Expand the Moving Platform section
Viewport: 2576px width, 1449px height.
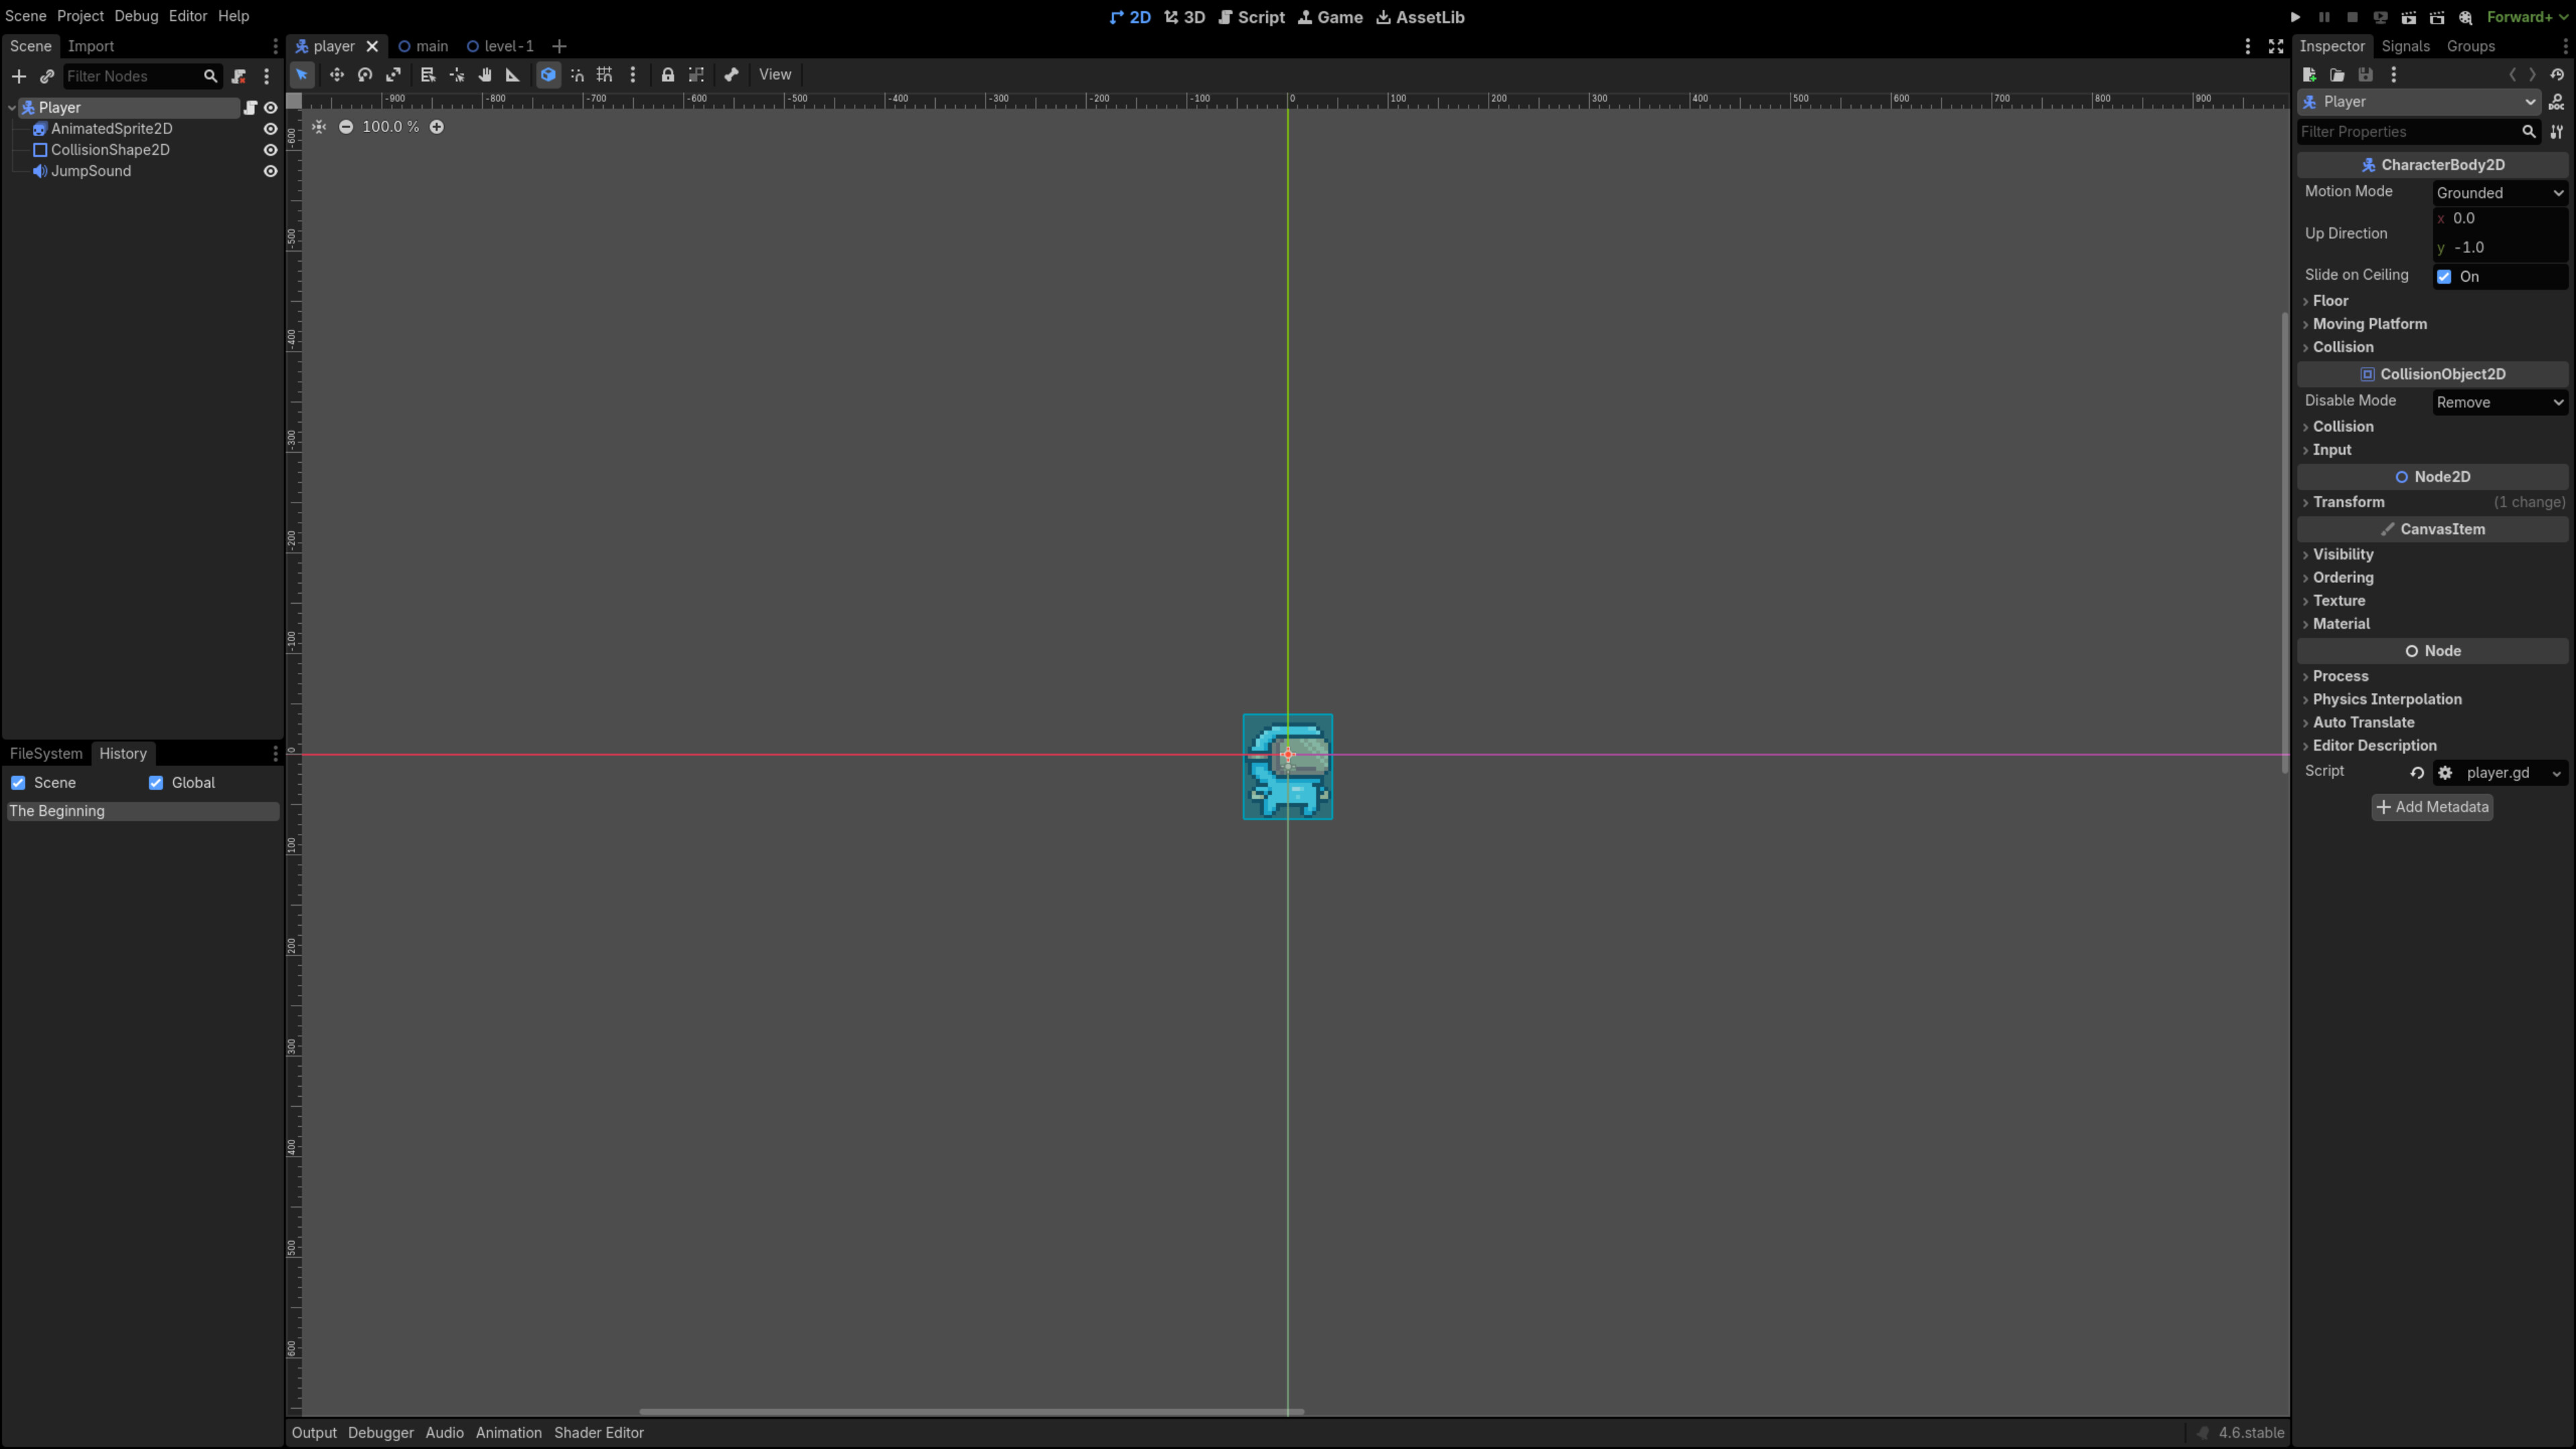pyautogui.click(x=2369, y=324)
